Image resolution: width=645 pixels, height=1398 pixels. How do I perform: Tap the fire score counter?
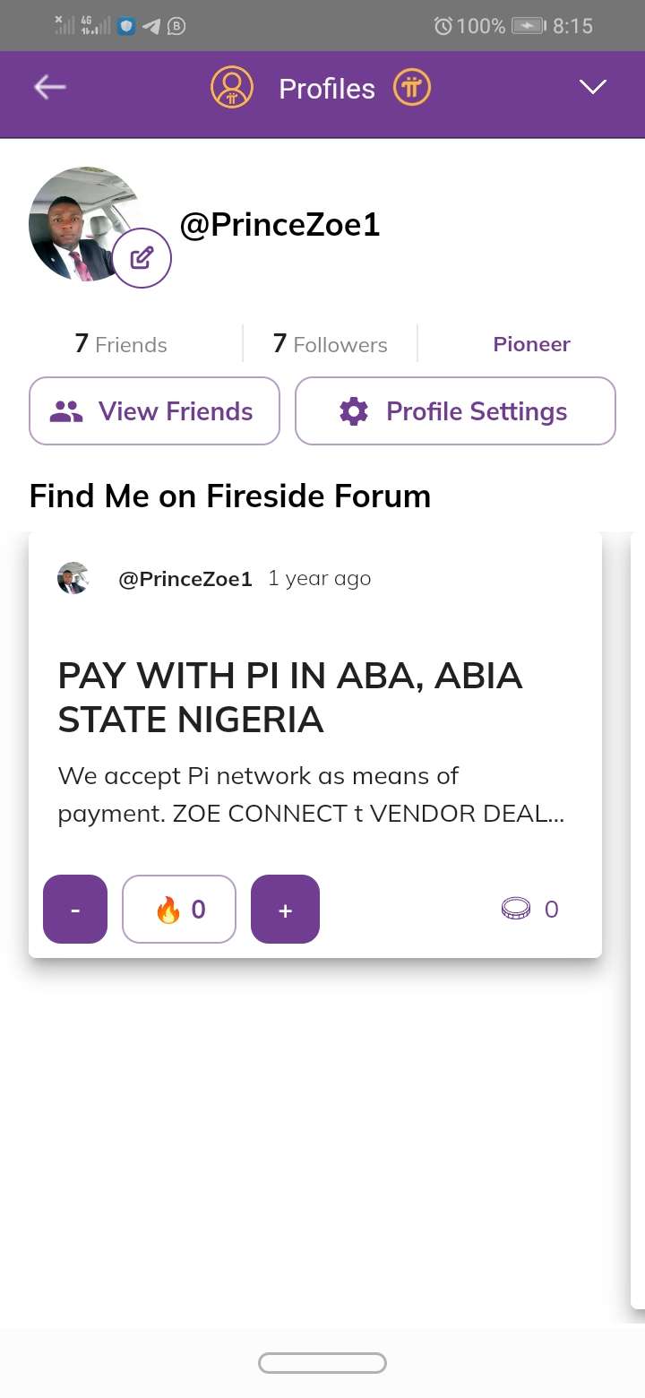tap(179, 910)
